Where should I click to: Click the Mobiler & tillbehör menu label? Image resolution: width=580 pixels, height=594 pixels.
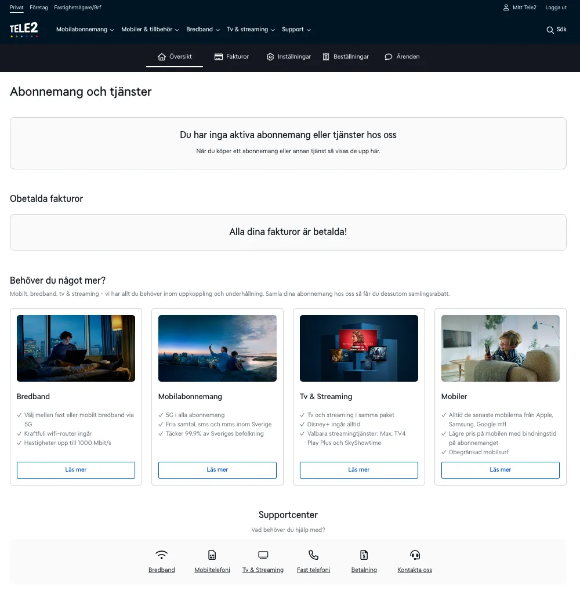pyautogui.click(x=147, y=30)
